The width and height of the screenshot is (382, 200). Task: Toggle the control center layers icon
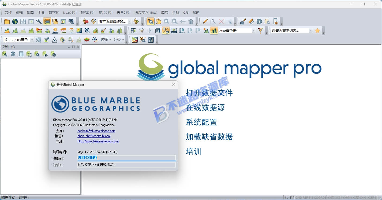pyautogui.click(x=47, y=21)
